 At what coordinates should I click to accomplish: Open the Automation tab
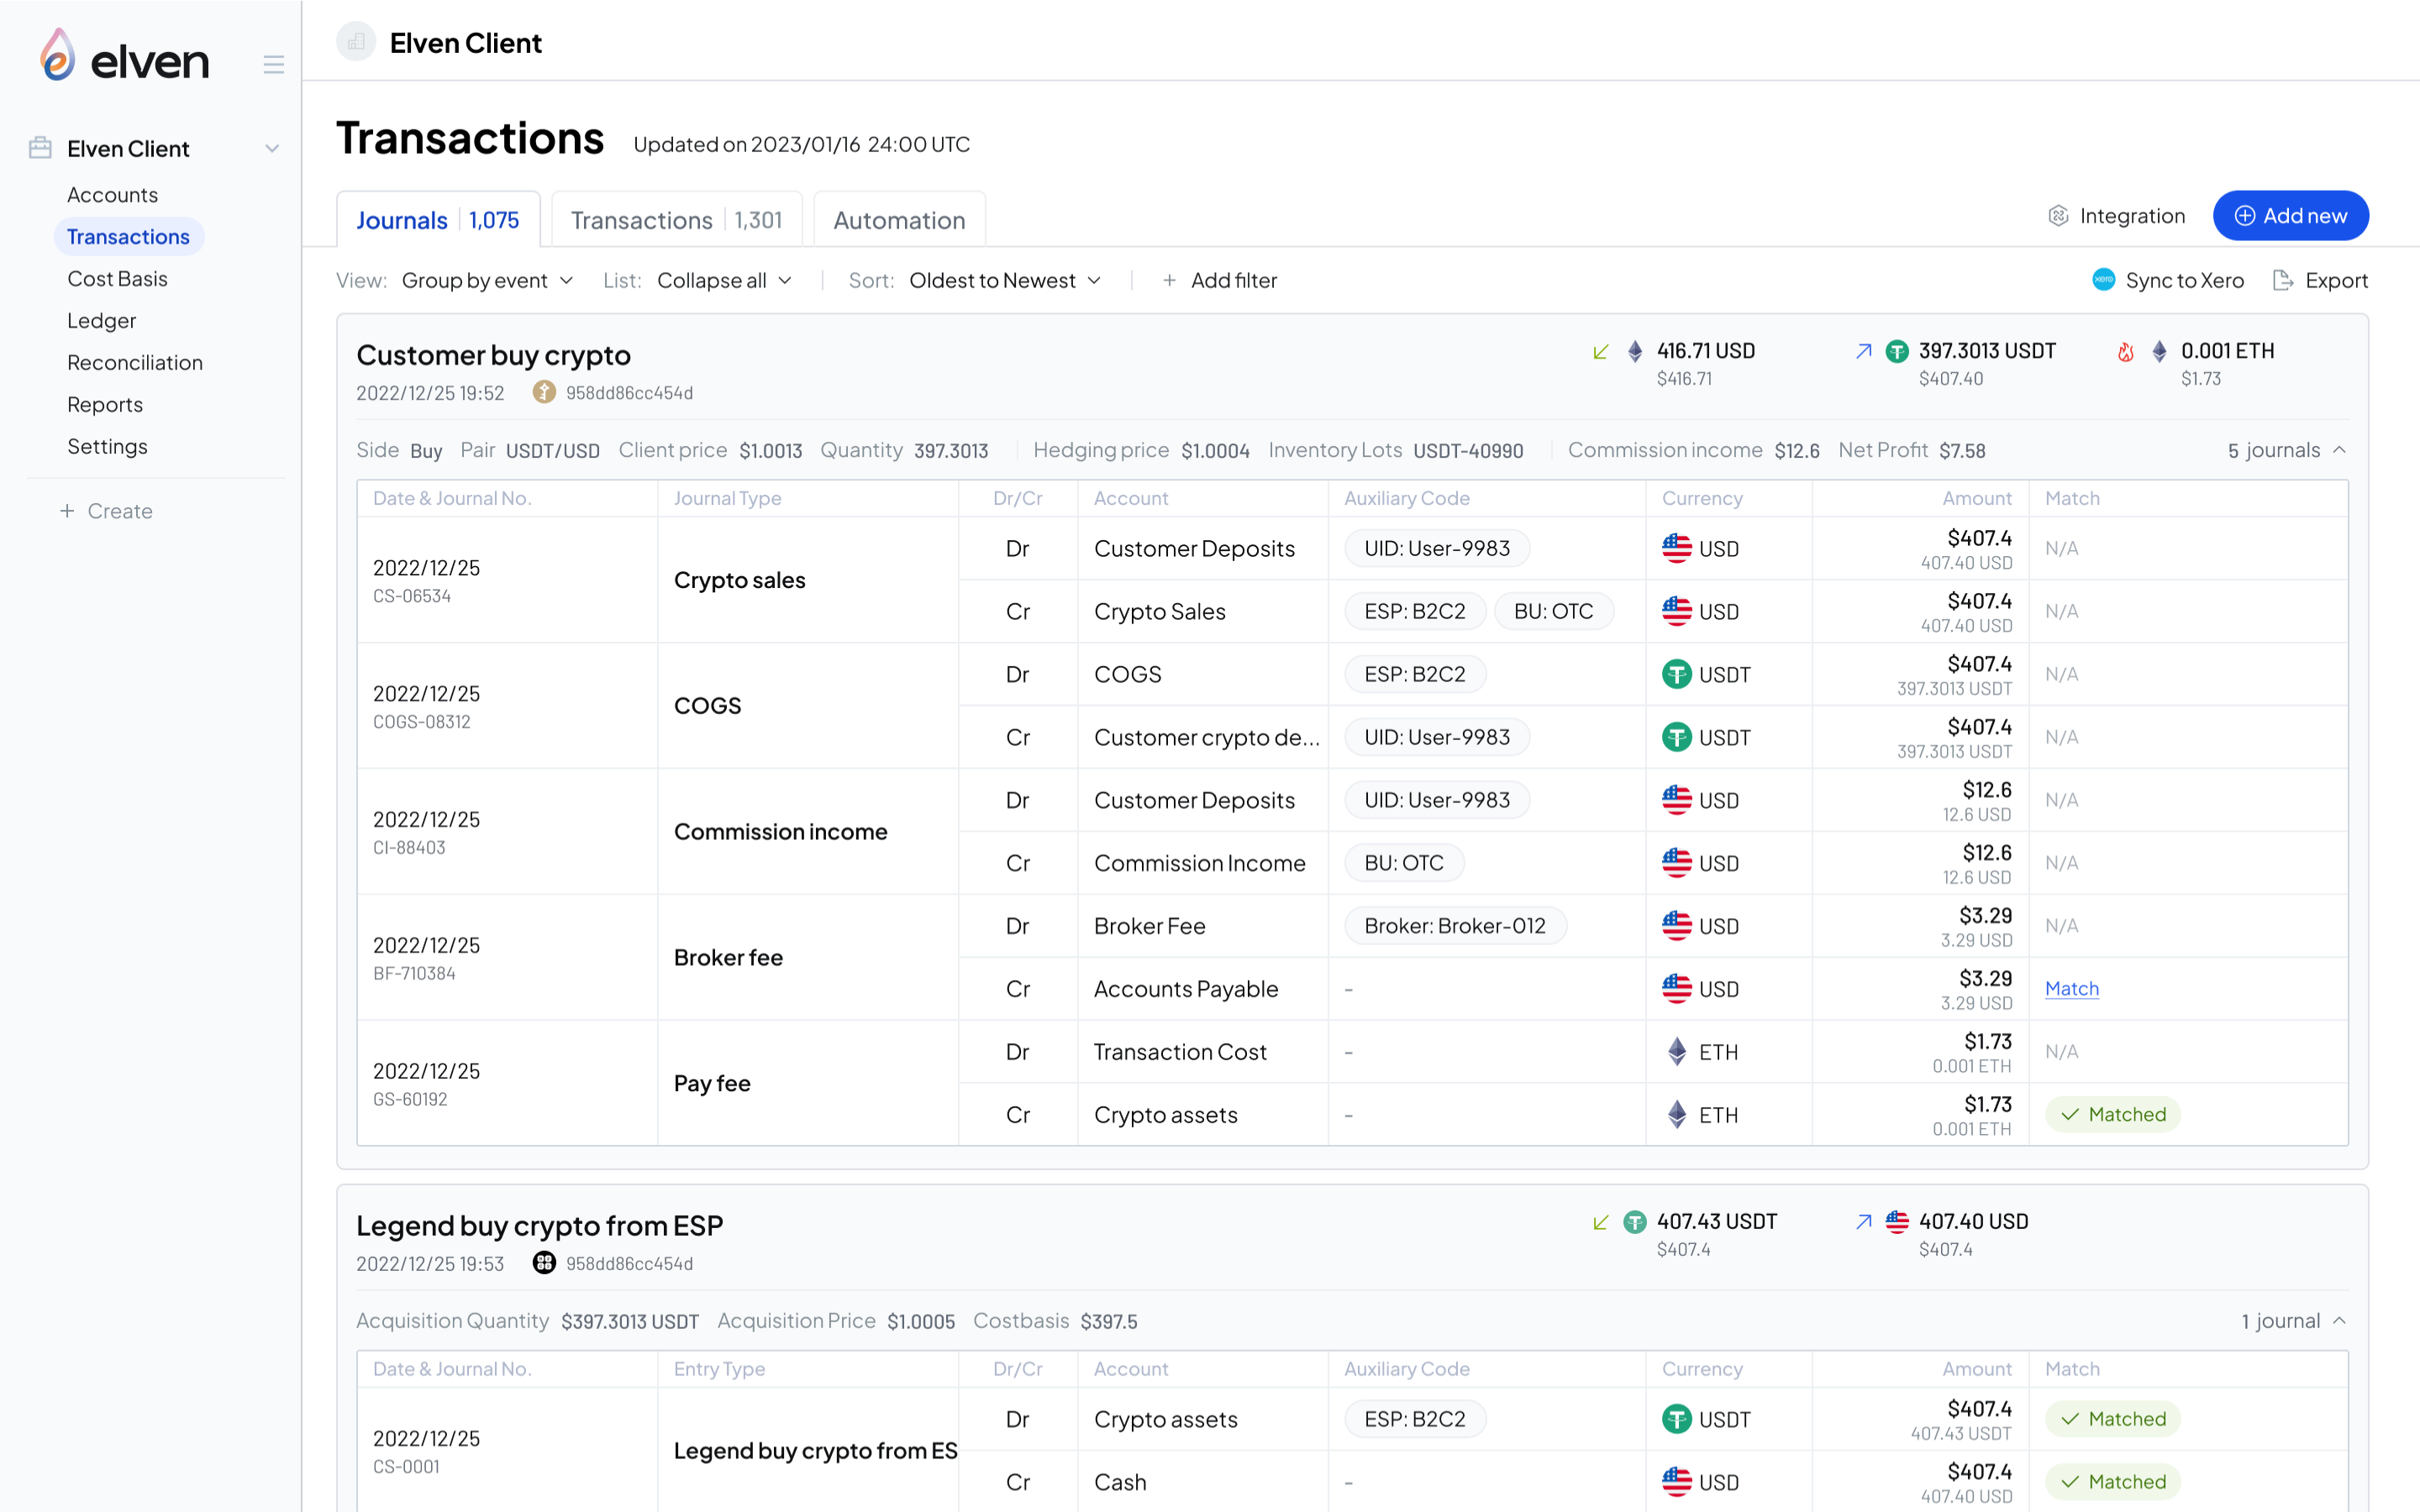coord(898,219)
